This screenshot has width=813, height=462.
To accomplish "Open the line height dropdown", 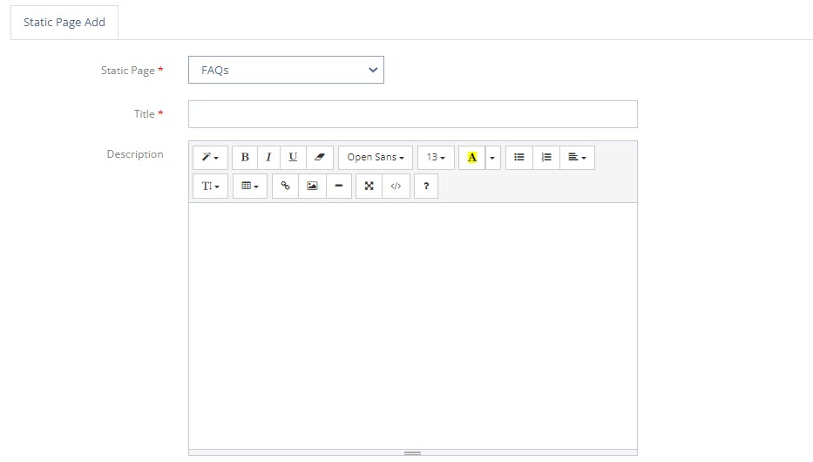I will (210, 187).
